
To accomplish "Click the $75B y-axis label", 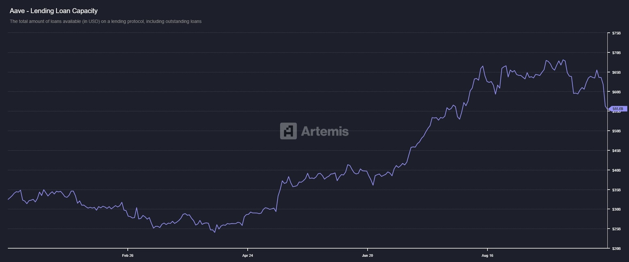I will pos(616,33).
